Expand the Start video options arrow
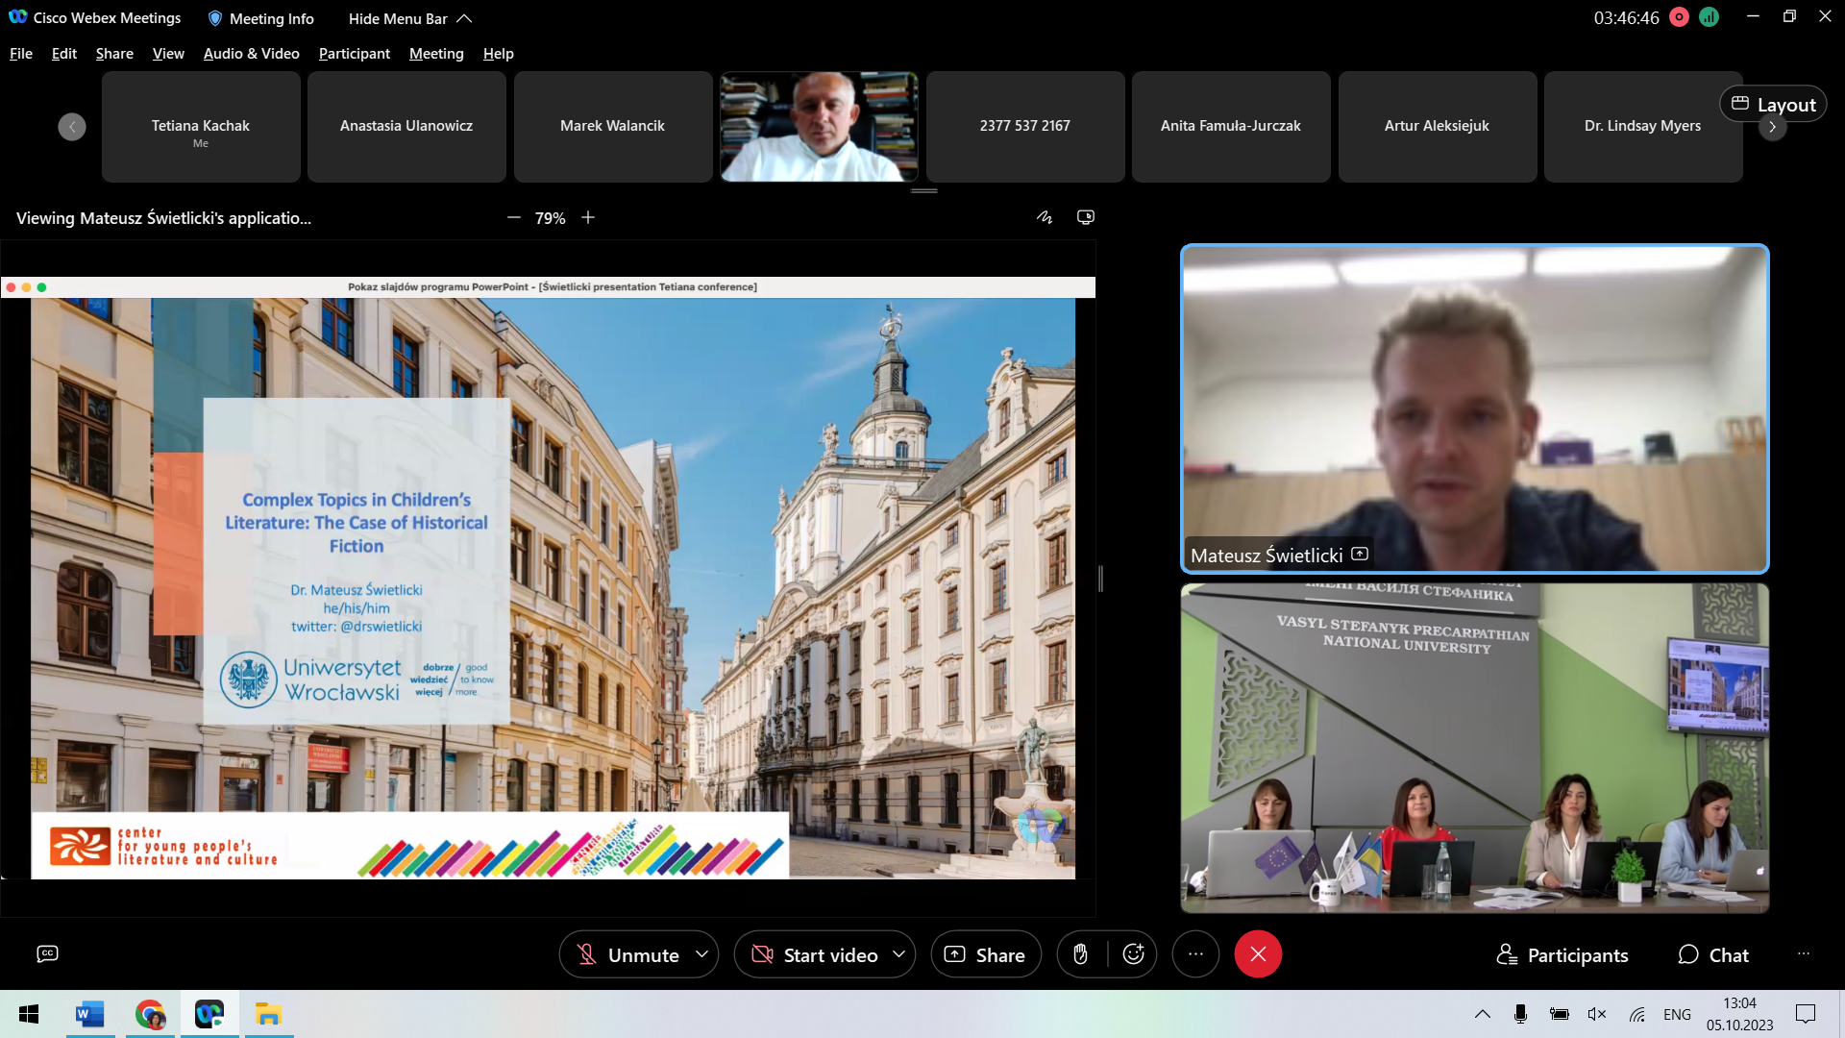 (899, 954)
